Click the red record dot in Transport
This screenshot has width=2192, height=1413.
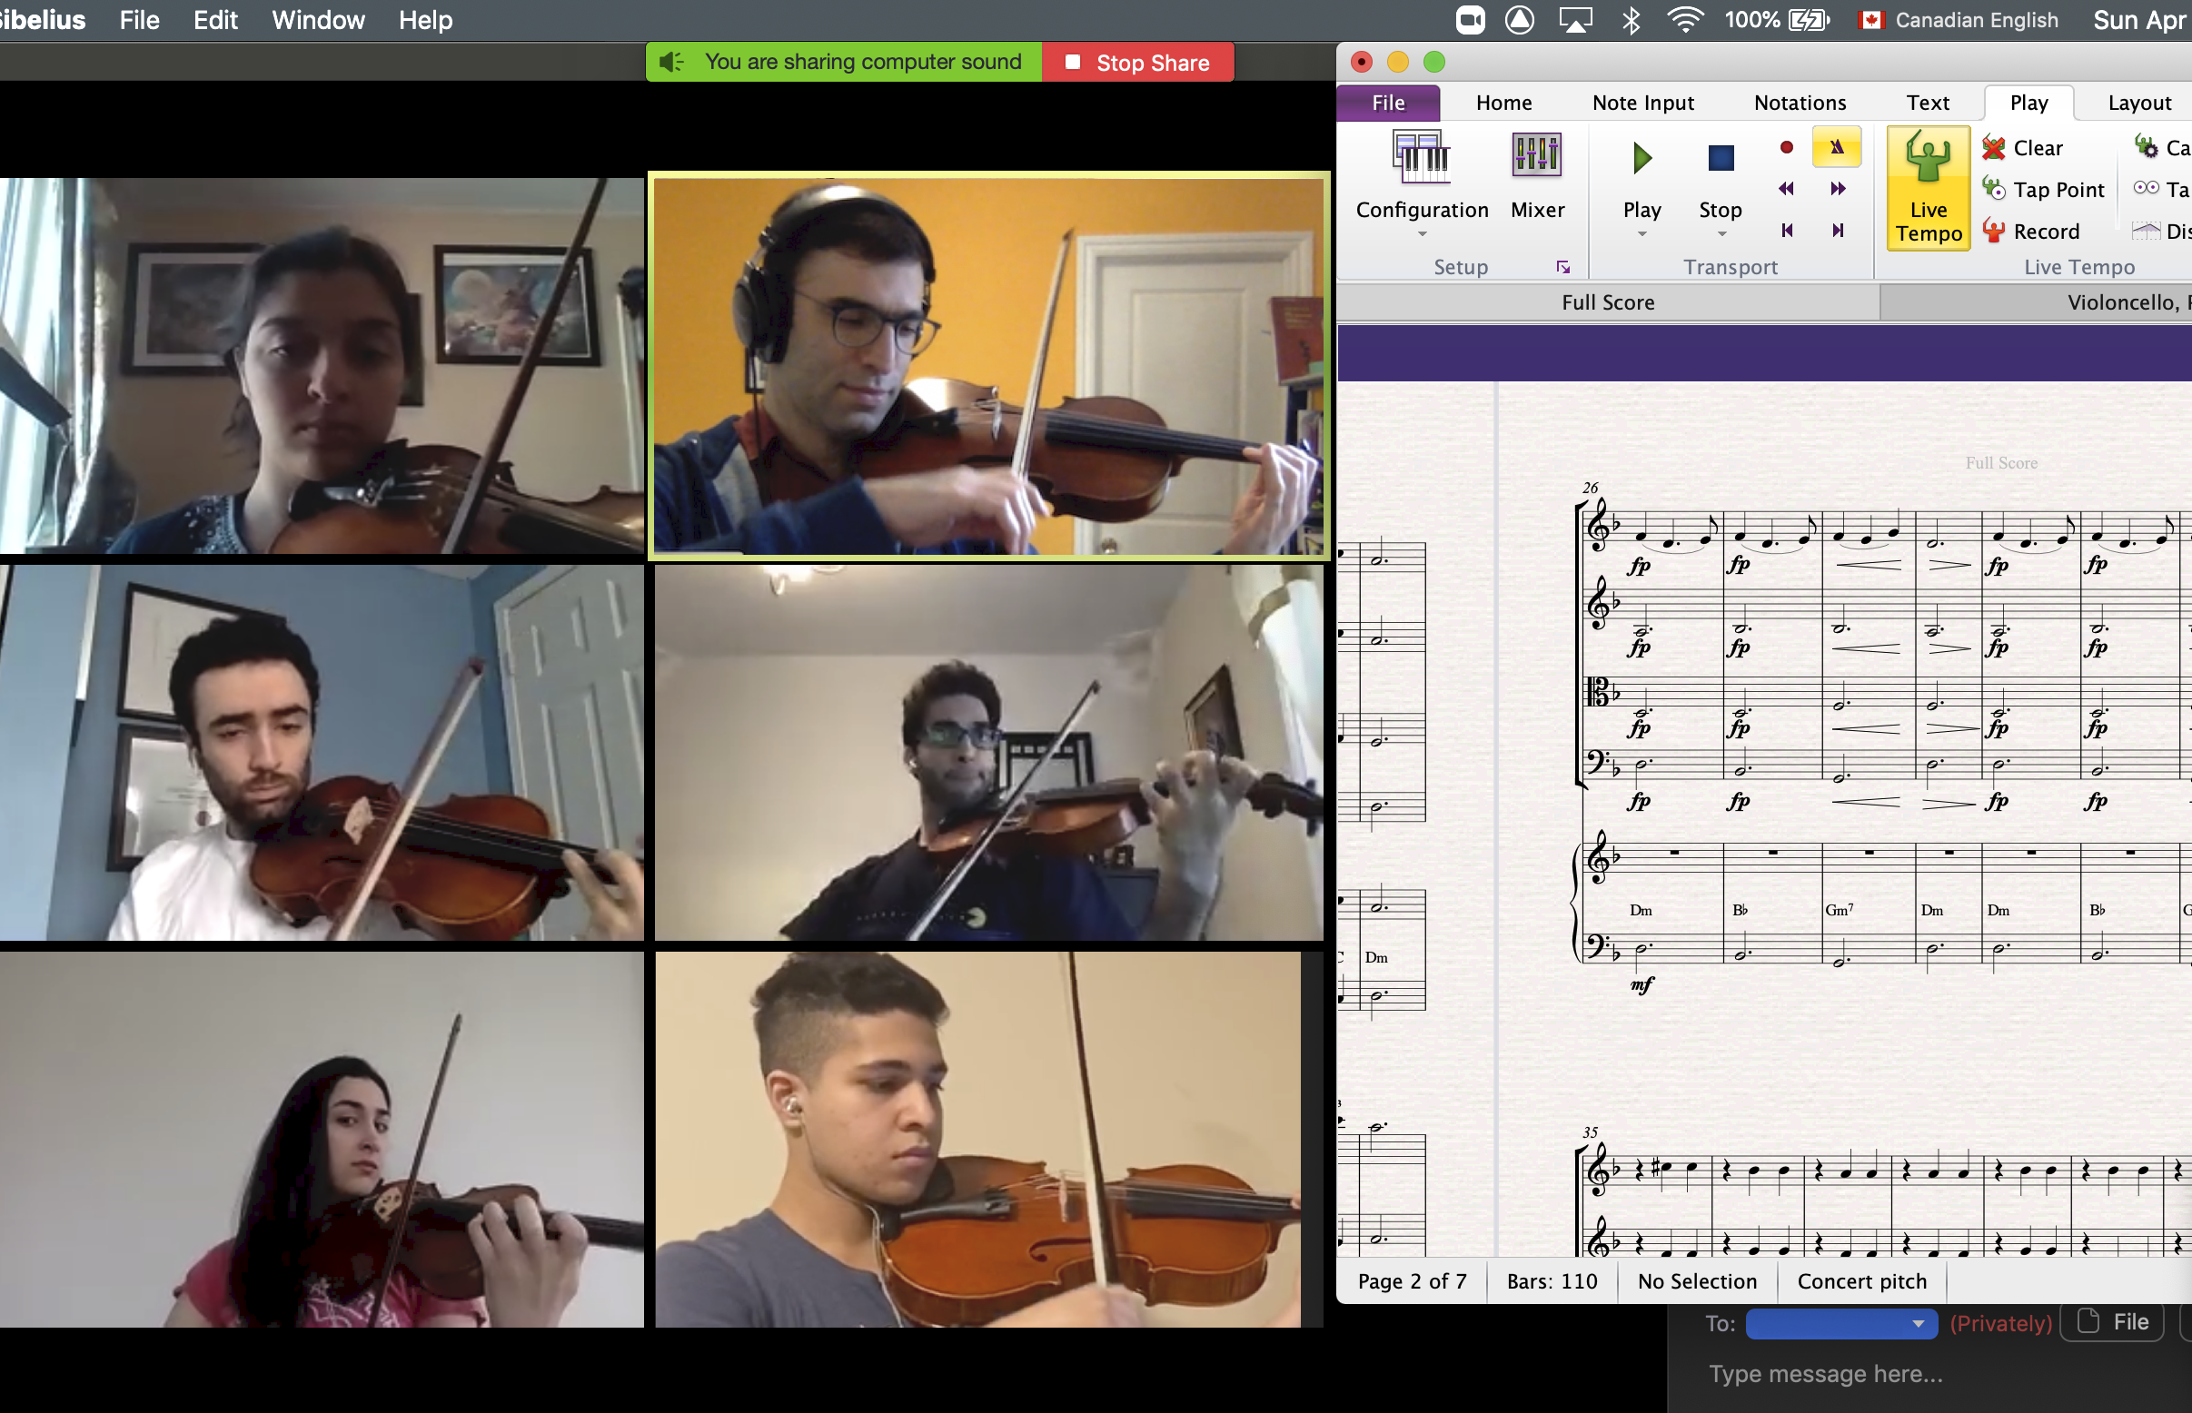tap(1786, 147)
